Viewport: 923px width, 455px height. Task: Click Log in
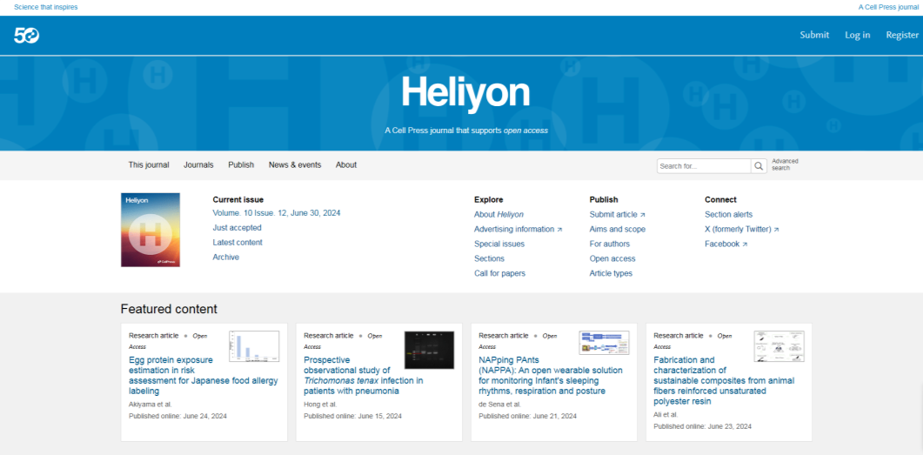[857, 35]
